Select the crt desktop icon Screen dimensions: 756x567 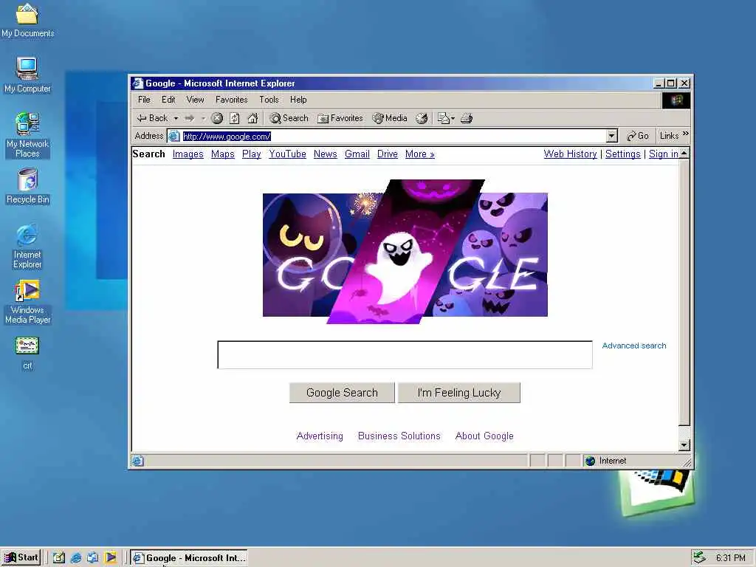pos(27,352)
